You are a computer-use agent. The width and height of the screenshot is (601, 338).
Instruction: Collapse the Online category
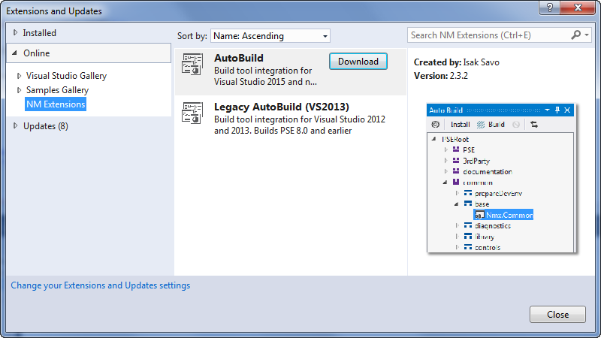tap(16, 53)
